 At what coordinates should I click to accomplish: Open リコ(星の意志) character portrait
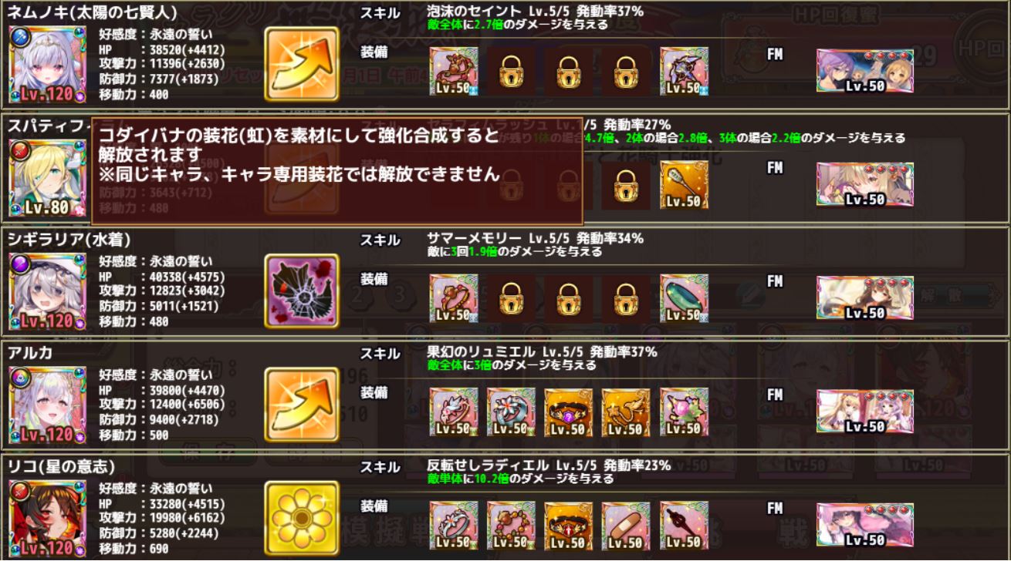[x=48, y=519]
